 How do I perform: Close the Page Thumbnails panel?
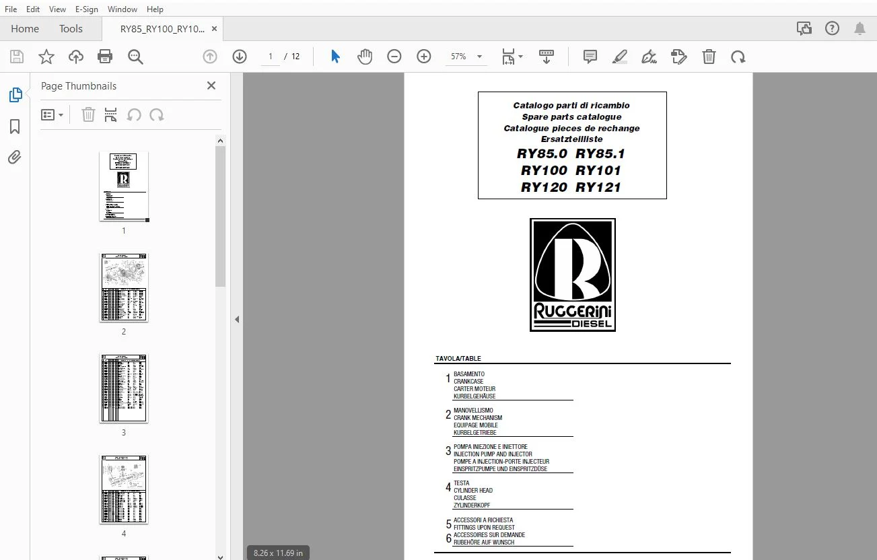pos(211,85)
